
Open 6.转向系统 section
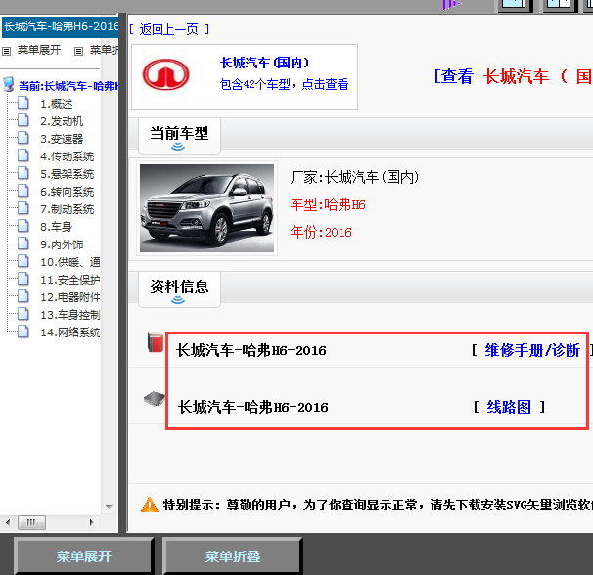pyautogui.click(x=67, y=192)
